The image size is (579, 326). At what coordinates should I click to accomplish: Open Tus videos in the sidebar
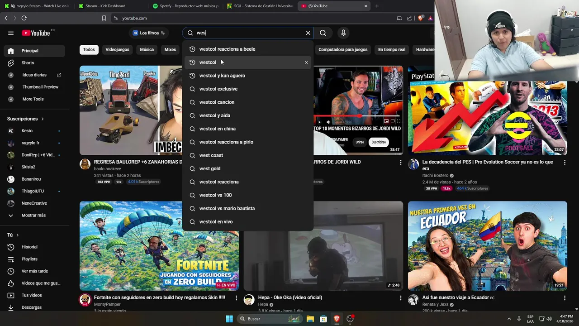click(x=34, y=295)
